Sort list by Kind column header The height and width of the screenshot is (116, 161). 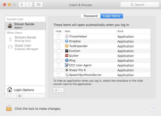coord(130,31)
